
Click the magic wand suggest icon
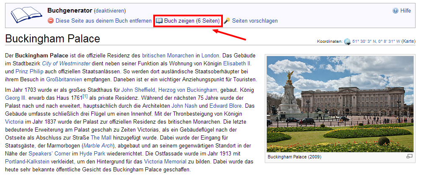[x=227, y=21]
